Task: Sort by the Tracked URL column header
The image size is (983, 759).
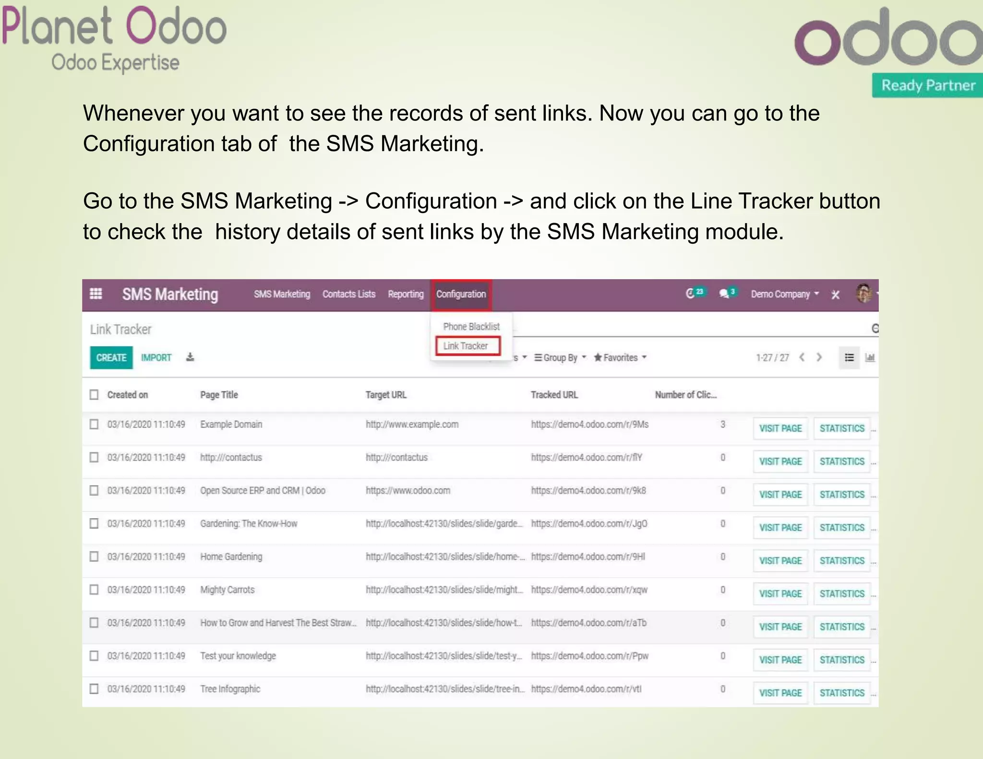Action: pyautogui.click(x=554, y=394)
